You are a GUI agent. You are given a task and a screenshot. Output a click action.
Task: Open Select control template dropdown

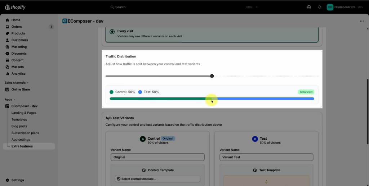click(157, 179)
